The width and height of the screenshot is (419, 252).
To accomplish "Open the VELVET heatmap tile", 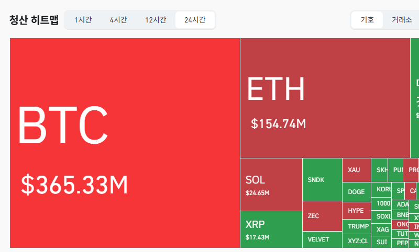I will (x=322, y=240).
